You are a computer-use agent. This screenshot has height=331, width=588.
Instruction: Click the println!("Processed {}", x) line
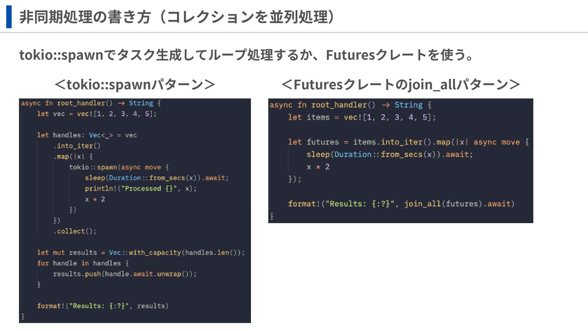coord(141,188)
